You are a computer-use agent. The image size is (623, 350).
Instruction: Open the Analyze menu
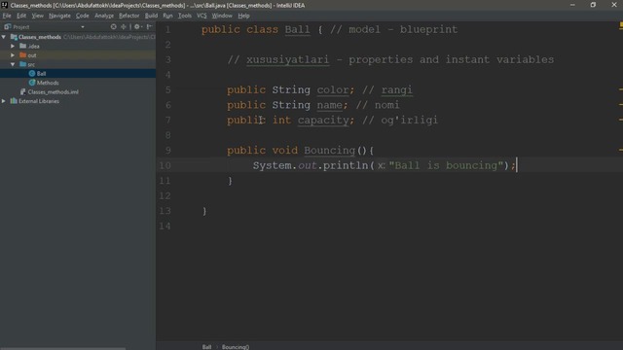104,16
